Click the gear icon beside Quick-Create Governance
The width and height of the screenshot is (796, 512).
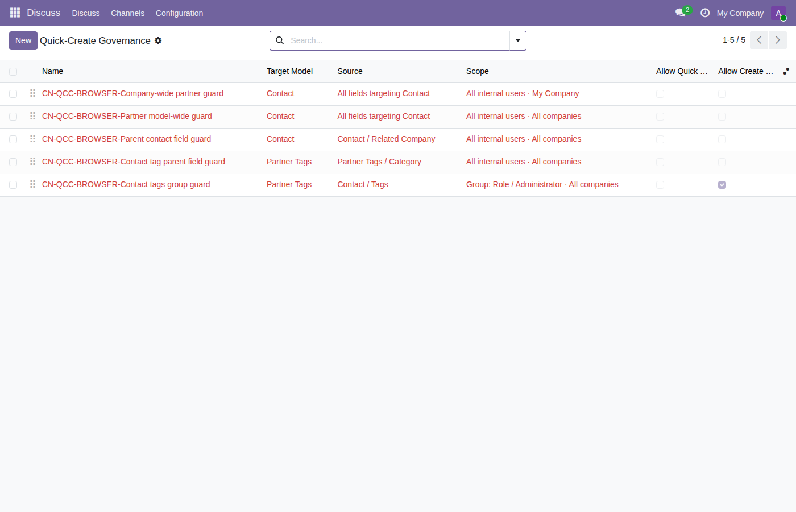[x=158, y=40]
